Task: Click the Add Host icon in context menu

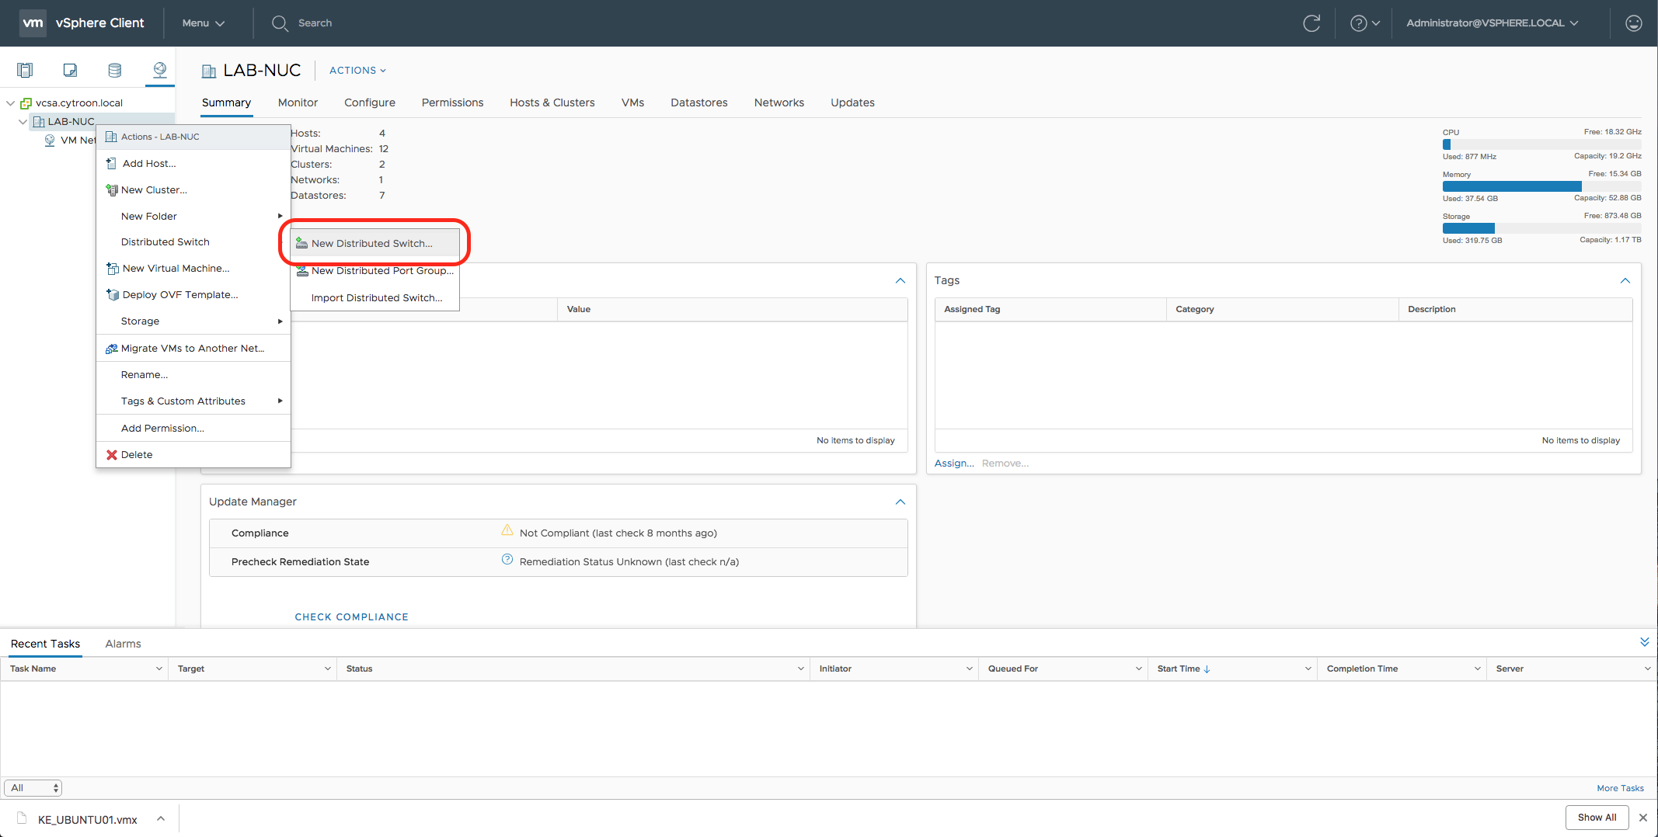Action: point(111,163)
